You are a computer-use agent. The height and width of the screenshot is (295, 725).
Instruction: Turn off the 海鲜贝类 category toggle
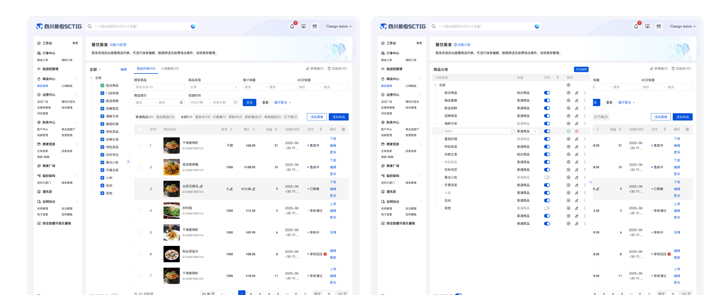[x=547, y=124]
